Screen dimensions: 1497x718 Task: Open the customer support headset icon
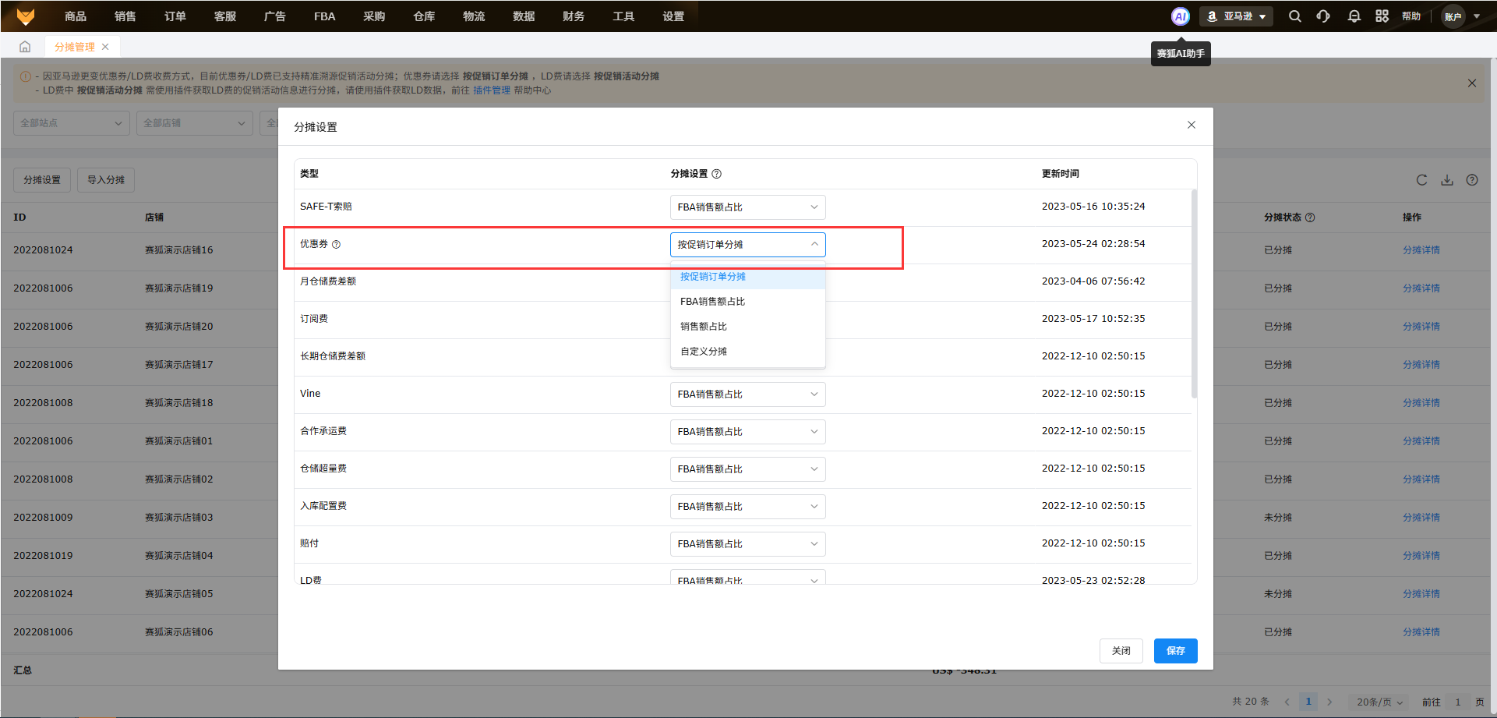click(x=1323, y=16)
